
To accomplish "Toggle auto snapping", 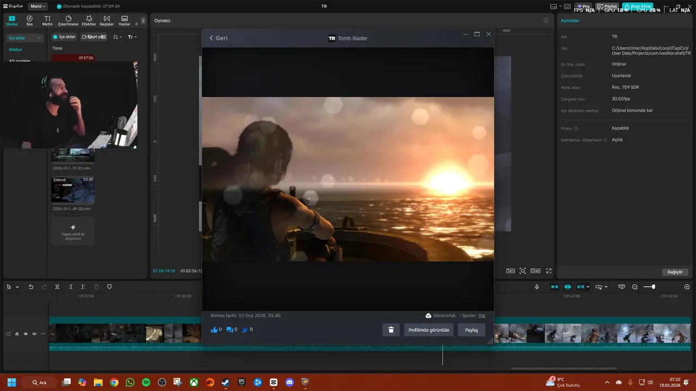I will click(568, 287).
